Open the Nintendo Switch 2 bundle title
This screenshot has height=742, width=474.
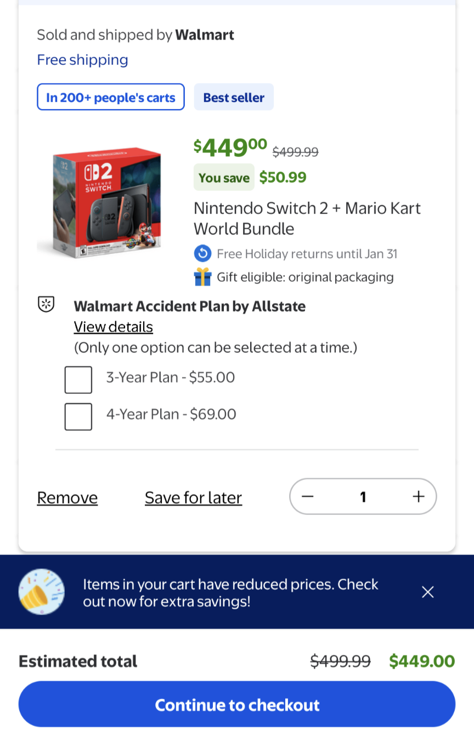coord(307,218)
